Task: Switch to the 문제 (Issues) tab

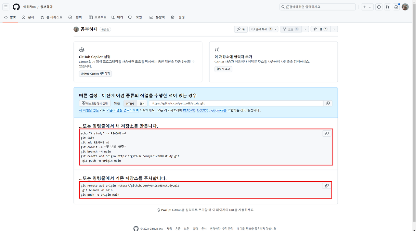Action: [x=28, y=17]
